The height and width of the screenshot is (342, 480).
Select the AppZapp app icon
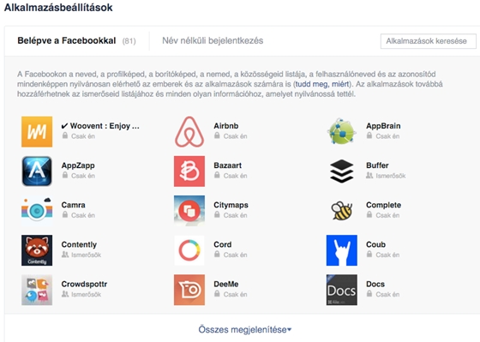click(37, 171)
